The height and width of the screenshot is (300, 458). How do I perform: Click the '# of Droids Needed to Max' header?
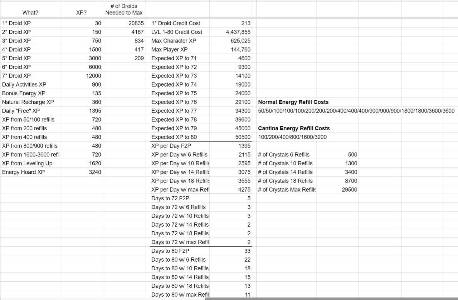(x=124, y=9)
